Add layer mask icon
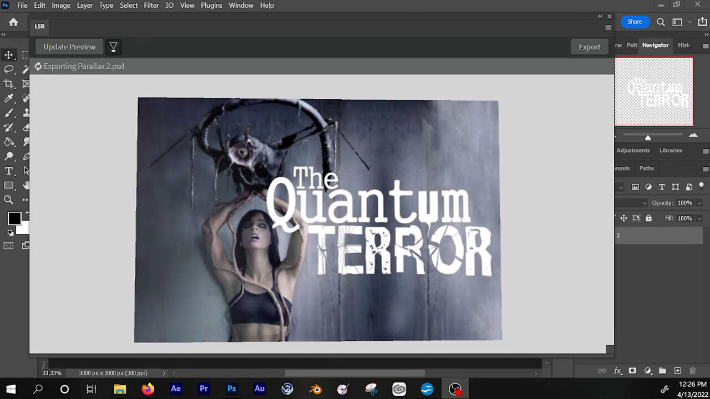The image size is (710, 399). click(x=632, y=371)
